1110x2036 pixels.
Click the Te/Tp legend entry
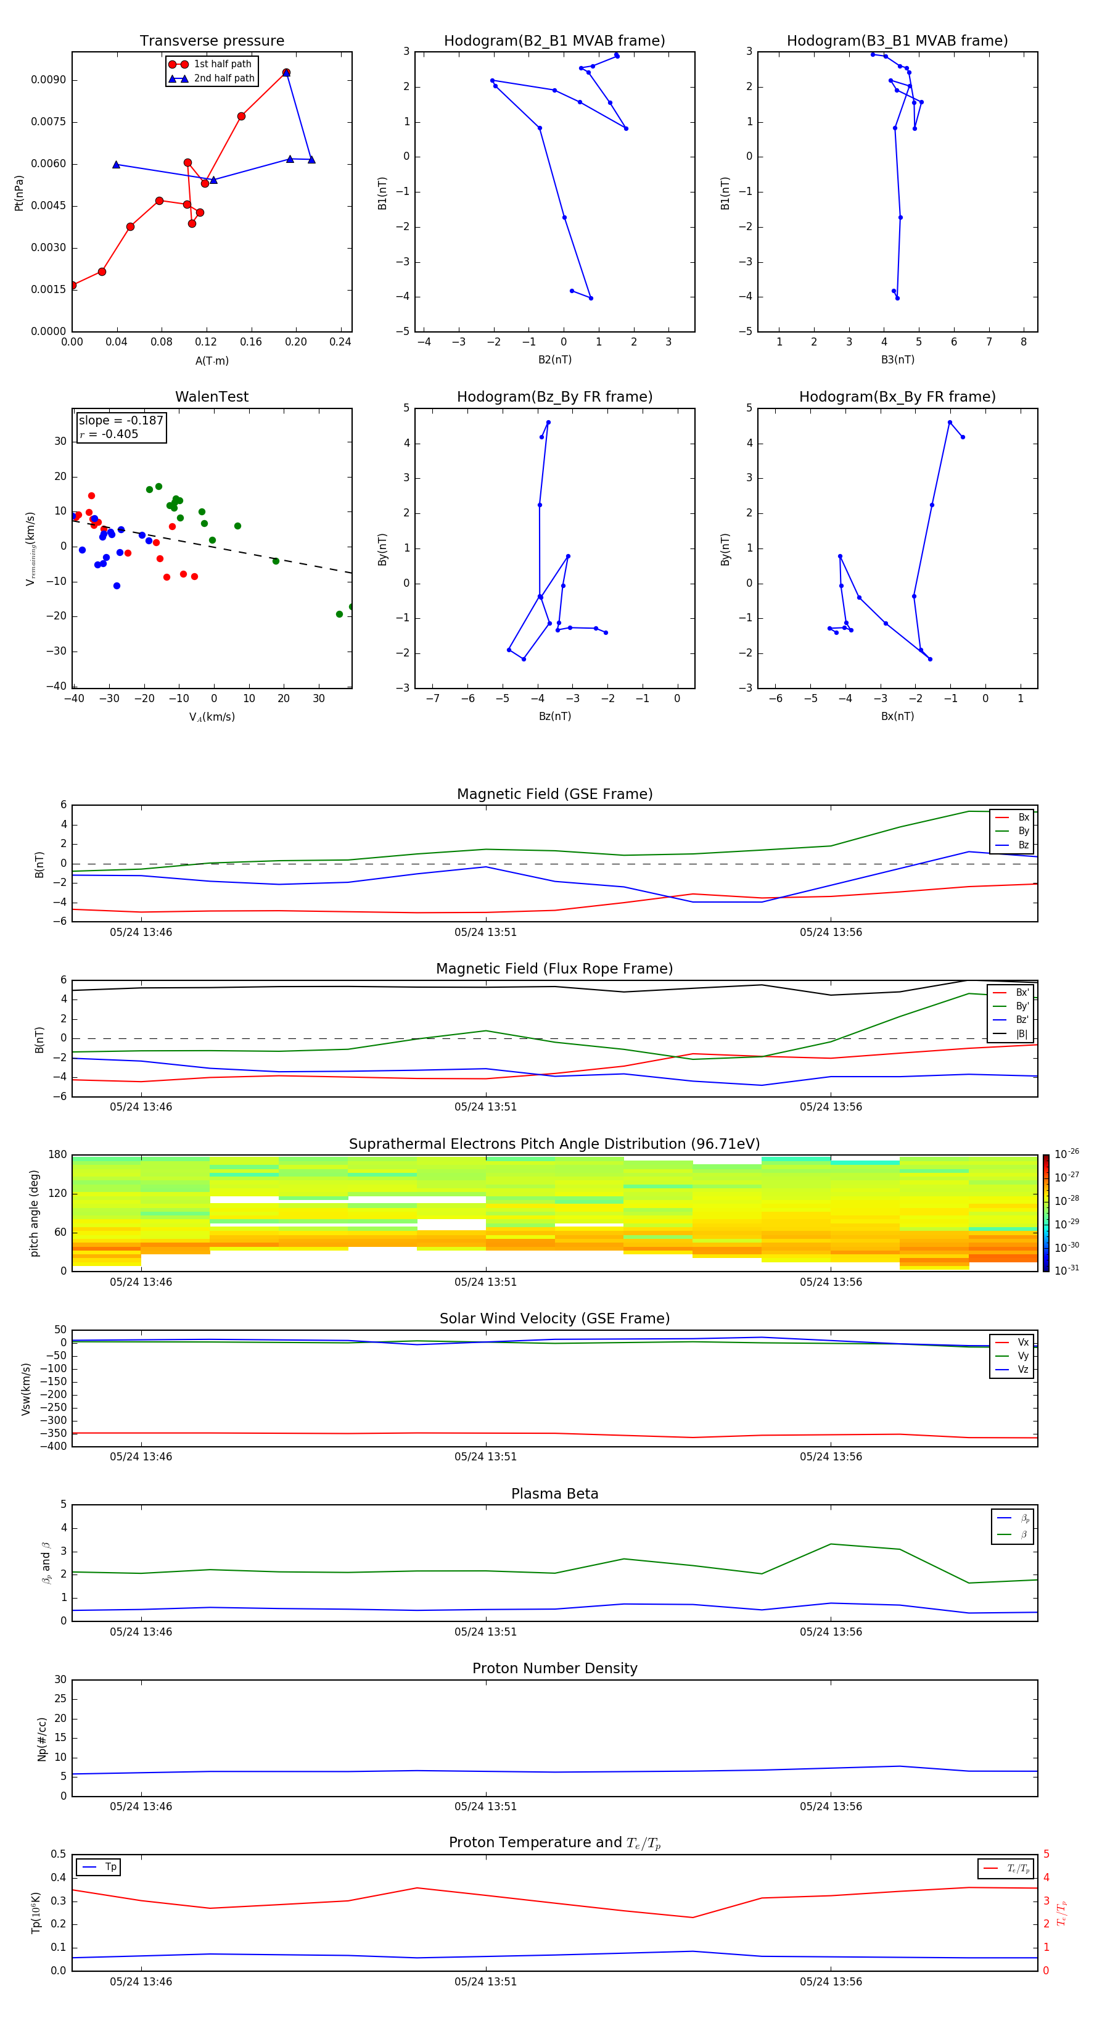(1006, 1868)
